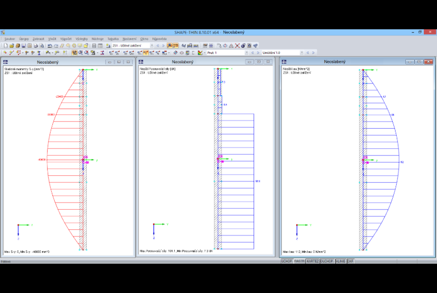Viewport: 437px width, 293px height.
Task: Go to next load case arrow
Action: 163,45
